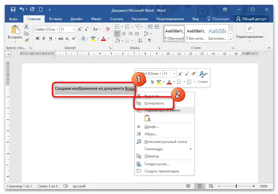
Task: Zoom in with status bar plus
Action: [254, 186]
